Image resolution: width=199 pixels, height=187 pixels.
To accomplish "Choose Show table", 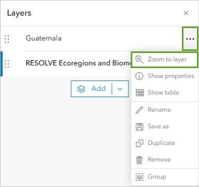I will coord(165,92).
